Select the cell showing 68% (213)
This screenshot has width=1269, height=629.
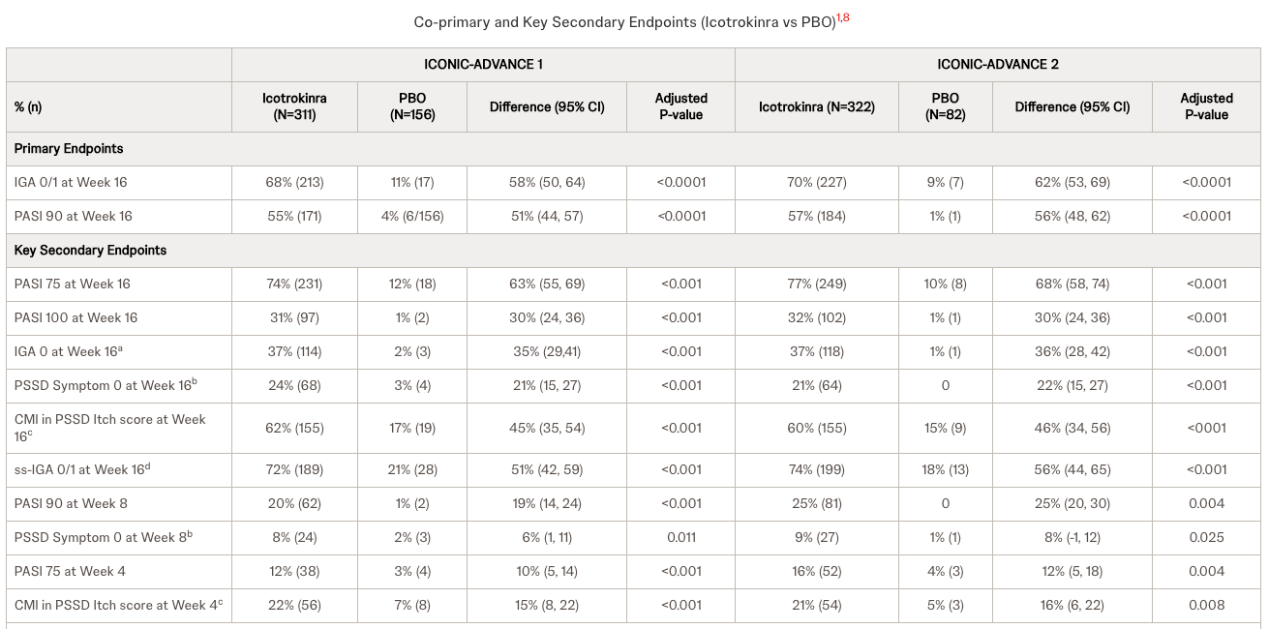(294, 182)
